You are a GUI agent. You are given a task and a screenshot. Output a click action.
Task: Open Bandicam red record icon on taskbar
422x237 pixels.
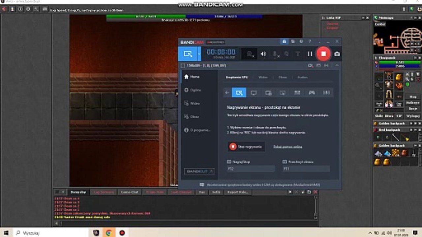click(122, 233)
